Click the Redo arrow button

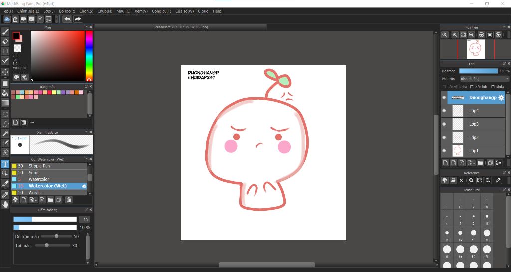(x=78, y=19)
